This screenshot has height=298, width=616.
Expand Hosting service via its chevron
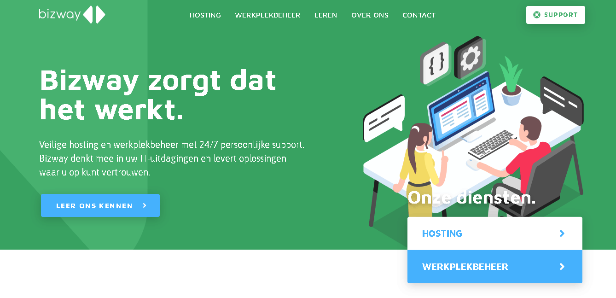562,234
